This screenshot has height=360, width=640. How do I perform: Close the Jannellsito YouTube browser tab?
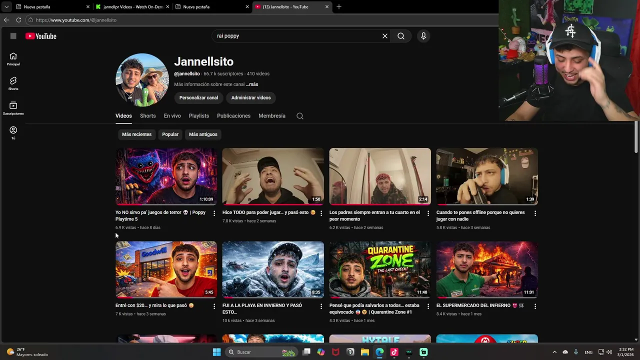point(327,6)
